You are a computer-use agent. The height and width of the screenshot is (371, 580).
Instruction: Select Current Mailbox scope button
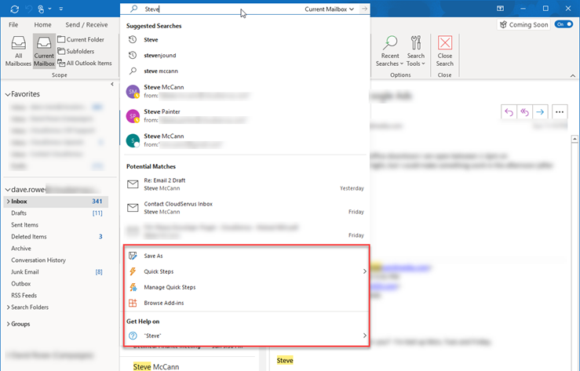44,51
